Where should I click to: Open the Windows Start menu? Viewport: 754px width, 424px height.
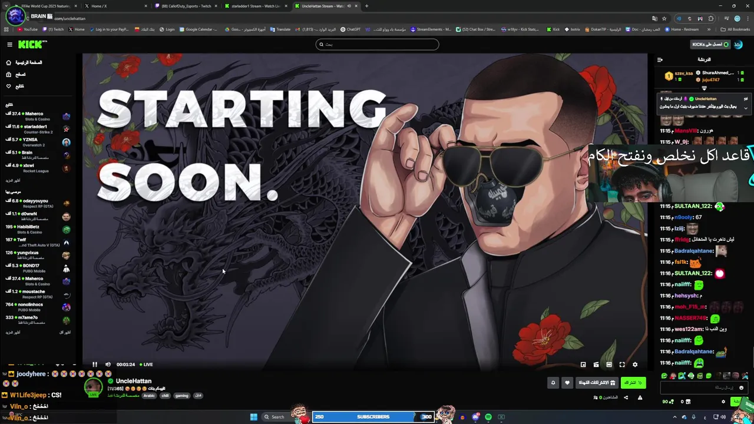click(x=254, y=417)
